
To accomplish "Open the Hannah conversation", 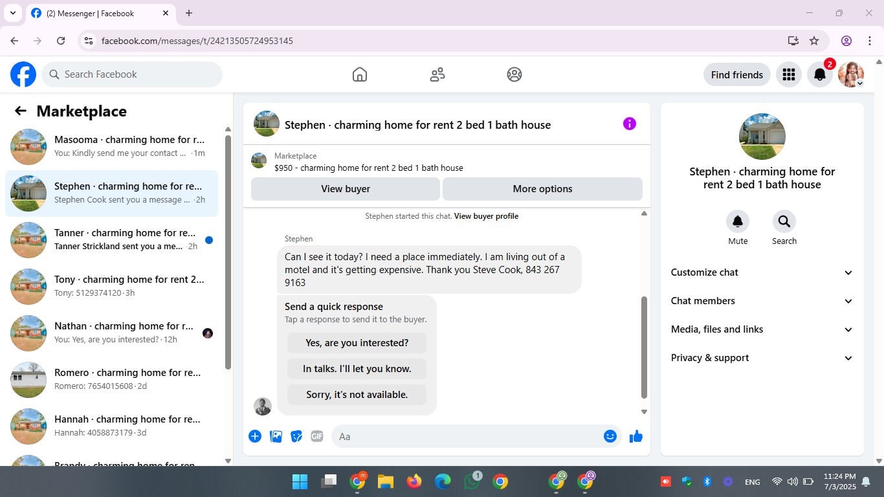I will click(111, 426).
